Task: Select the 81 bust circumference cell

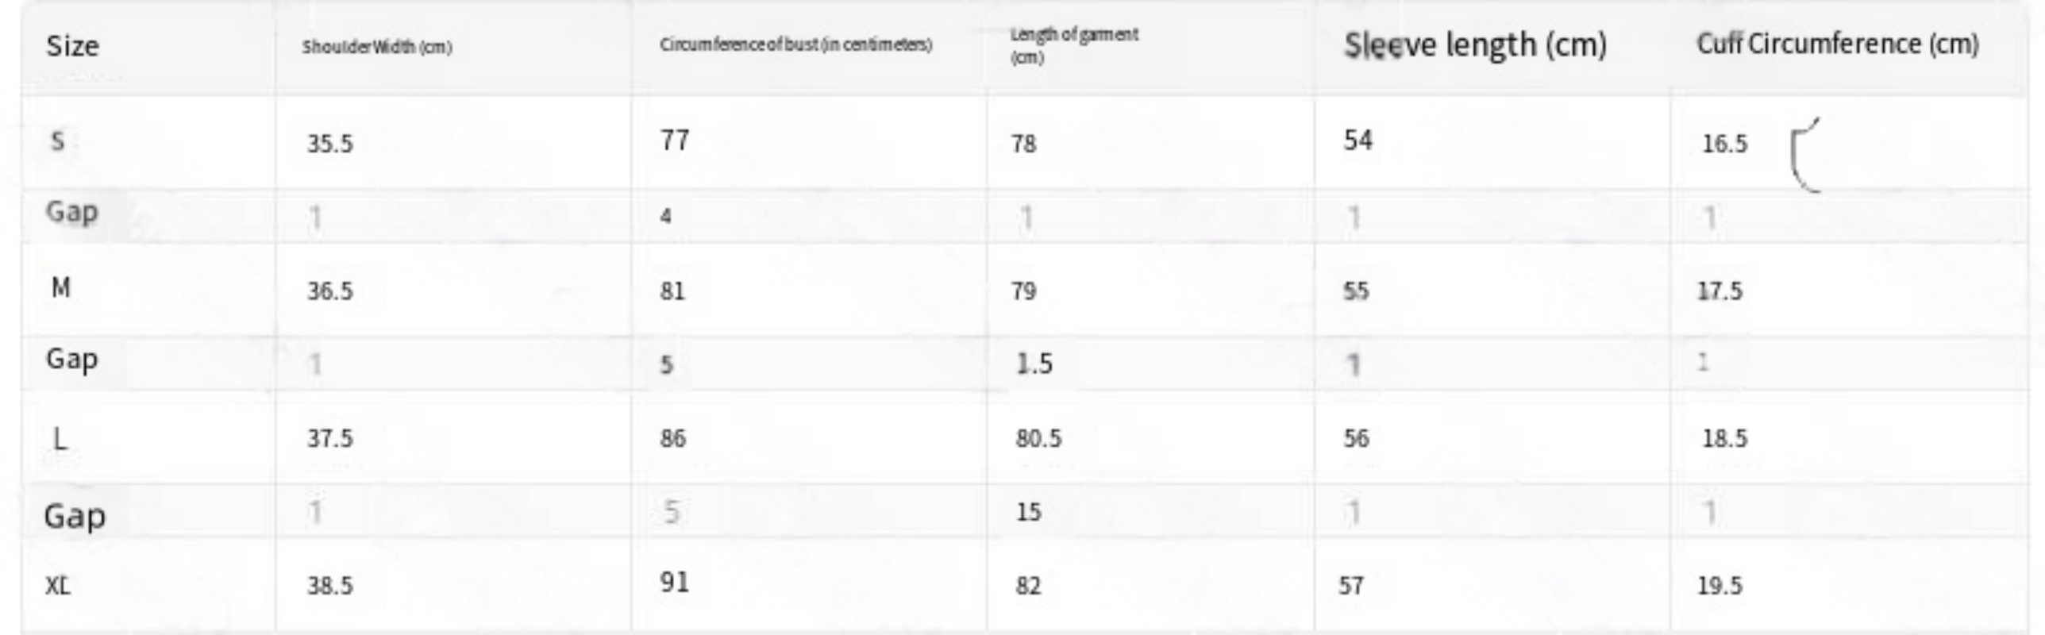Action: click(672, 291)
